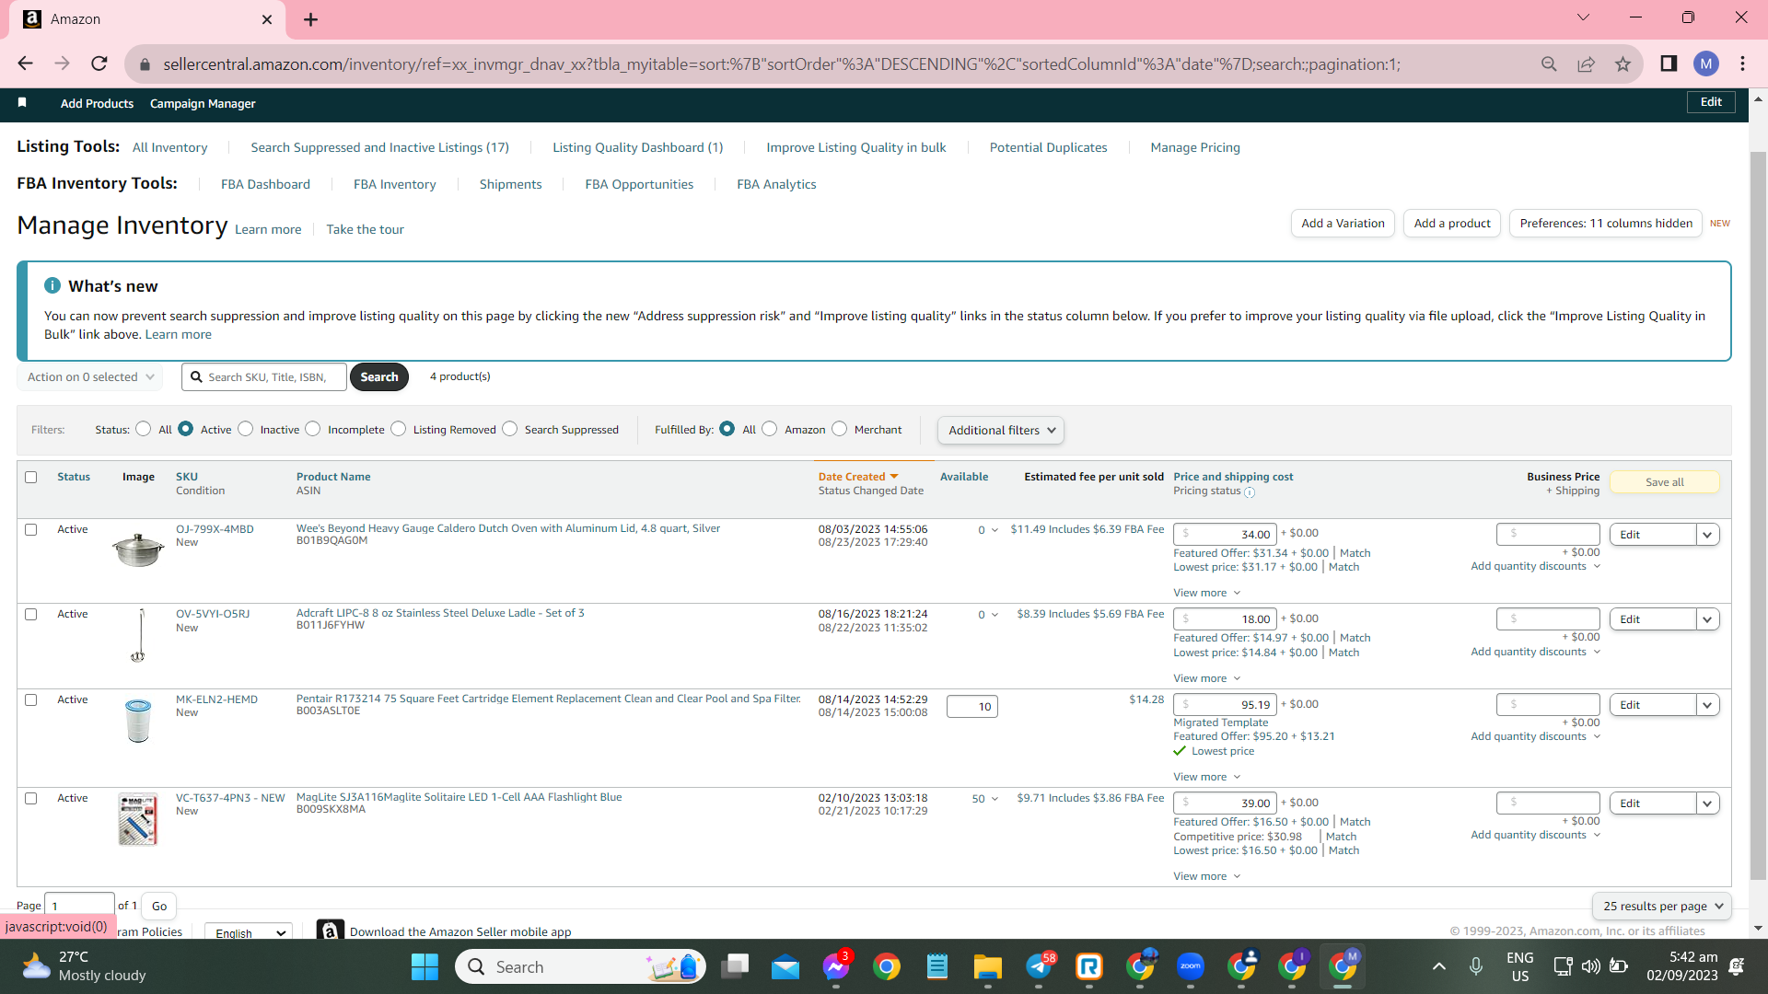The image size is (1768, 994).
Task: Open the Take the tour link
Action: 365,229
